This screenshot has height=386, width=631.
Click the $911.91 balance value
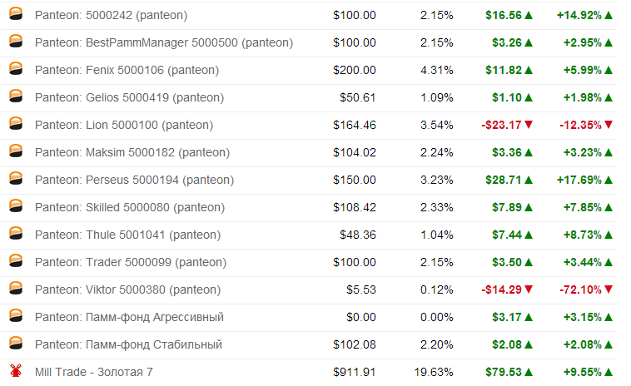354,372
